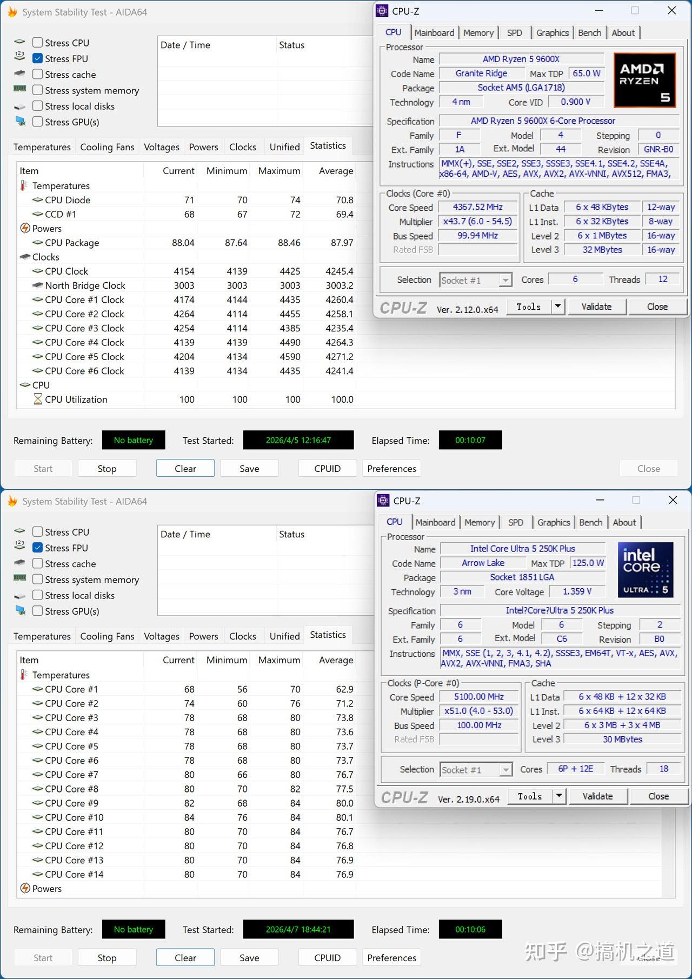Image resolution: width=692 pixels, height=979 pixels.
Task: Enable Stress local disks in top AIDA64 window
Action: coord(37,106)
